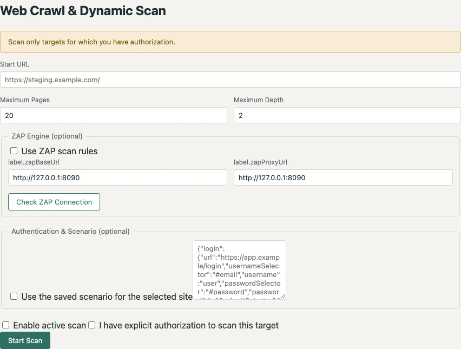The height and width of the screenshot is (349, 461).
Task: Enable the Use ZAP scan rules checkbox
Action: point(14,151)
